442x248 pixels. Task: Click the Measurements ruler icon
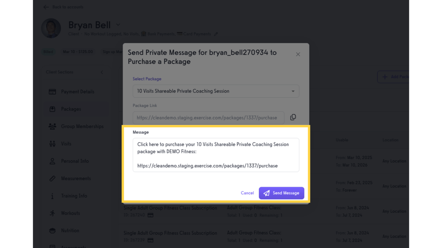point(52,178)
